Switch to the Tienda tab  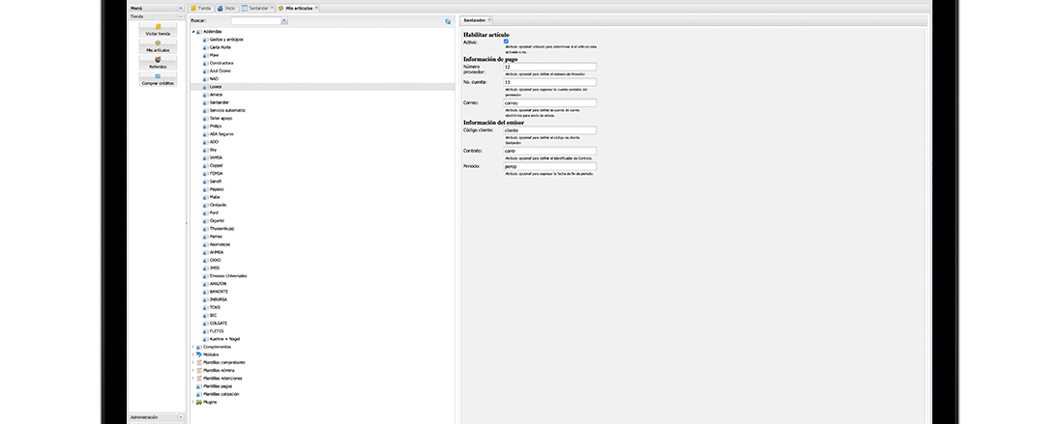199,8
